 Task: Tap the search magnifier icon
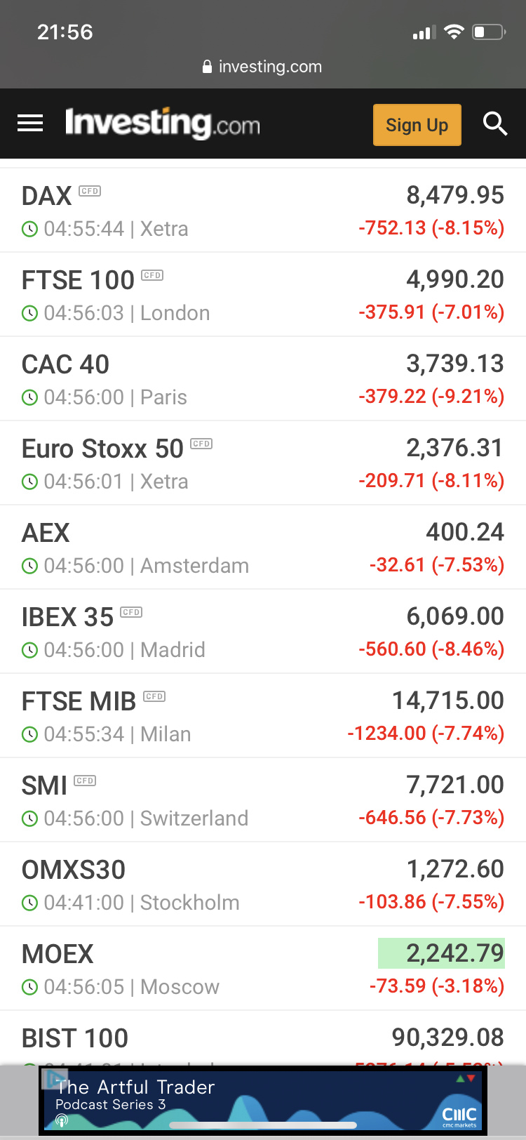point(494,124)
